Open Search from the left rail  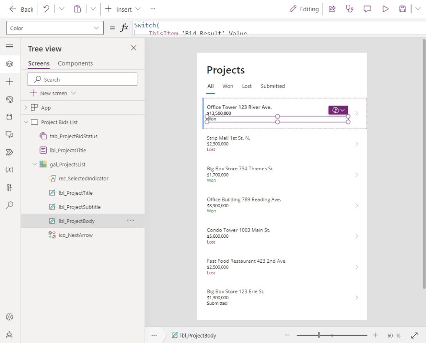click(x=10, y=205)
